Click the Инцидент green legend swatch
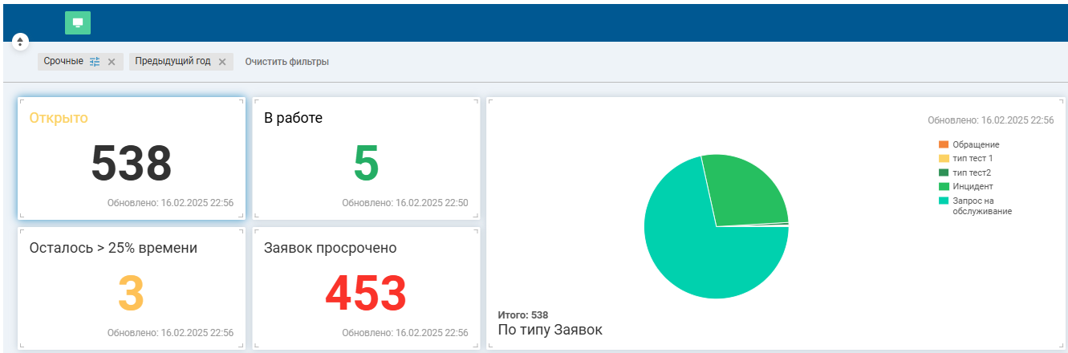 [944, 186]
